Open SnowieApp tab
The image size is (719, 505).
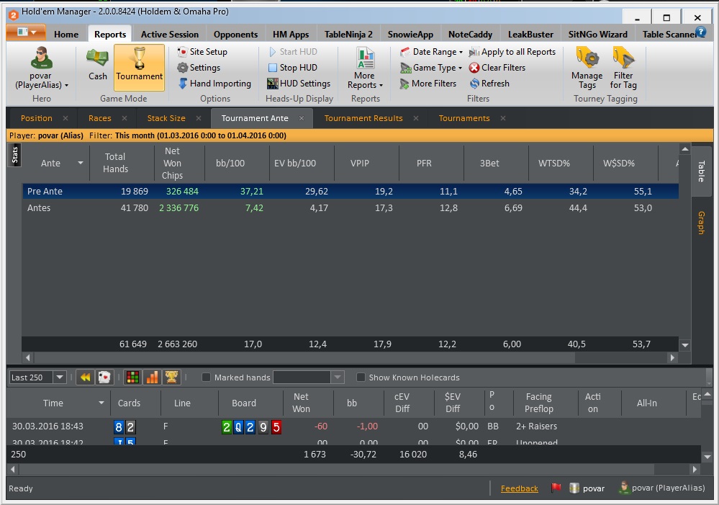coord(410,35)
